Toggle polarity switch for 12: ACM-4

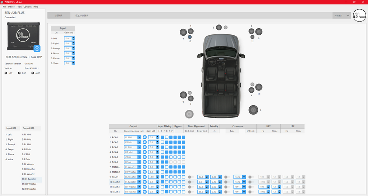226,192
